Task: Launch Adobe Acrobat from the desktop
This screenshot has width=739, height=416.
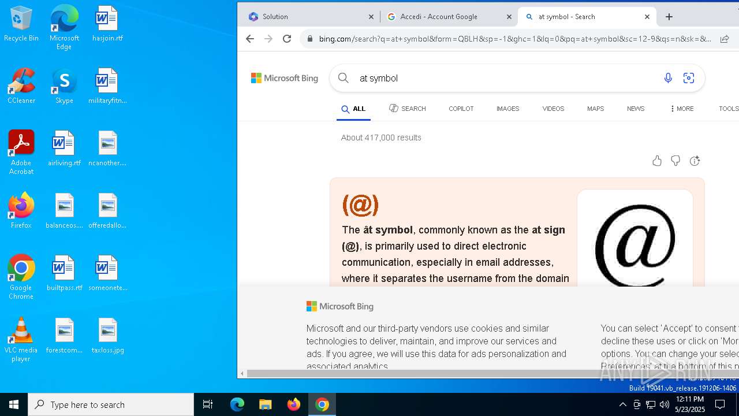Action: [x=21, y=153]
